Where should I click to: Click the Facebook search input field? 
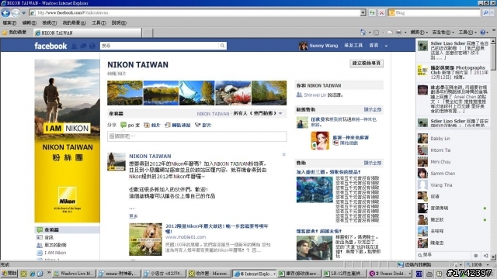(x=160, y=46)
